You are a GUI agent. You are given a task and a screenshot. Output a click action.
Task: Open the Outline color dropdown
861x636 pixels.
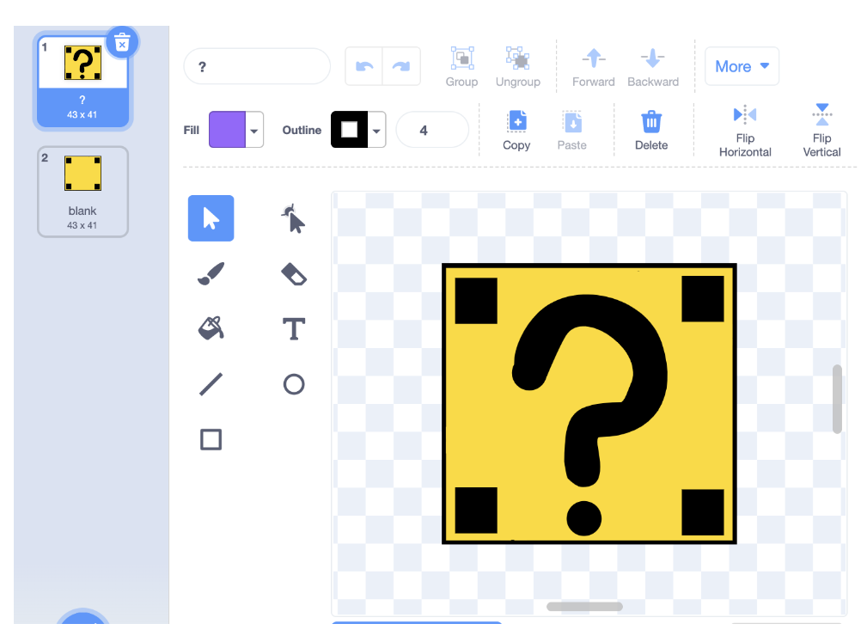tap(377, 131)
